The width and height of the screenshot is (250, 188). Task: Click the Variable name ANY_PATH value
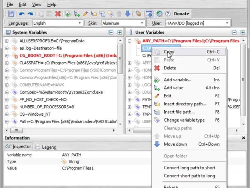tap(72, 155)
